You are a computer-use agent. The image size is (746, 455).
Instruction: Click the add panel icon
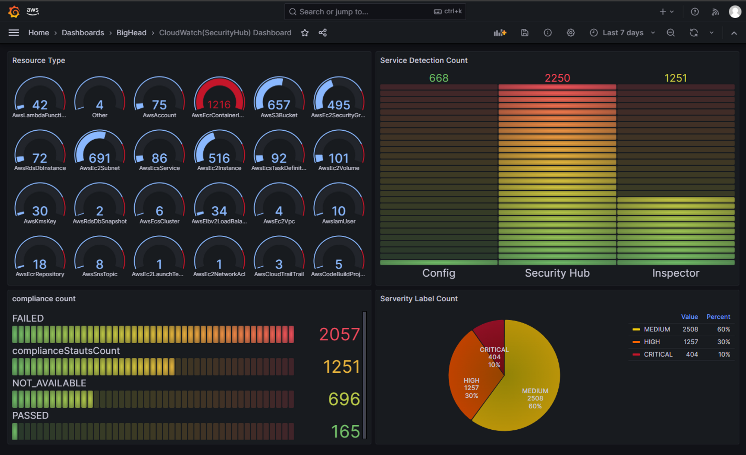pos(500,33)
